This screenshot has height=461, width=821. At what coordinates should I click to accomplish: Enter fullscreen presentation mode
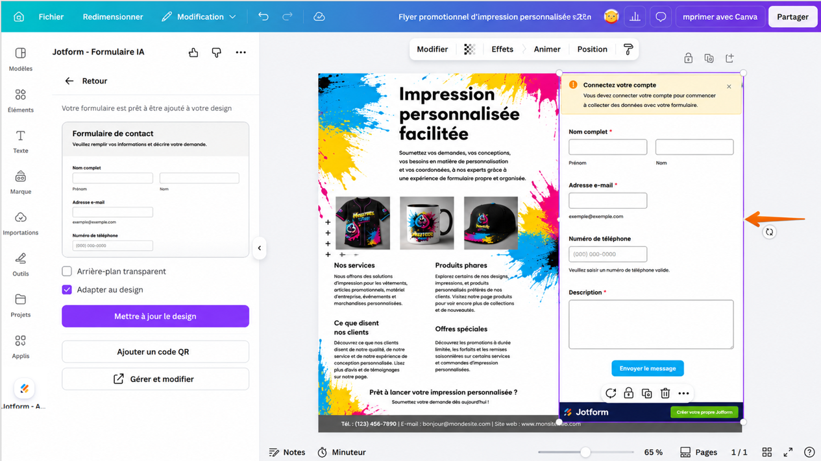tap(788, 452)
